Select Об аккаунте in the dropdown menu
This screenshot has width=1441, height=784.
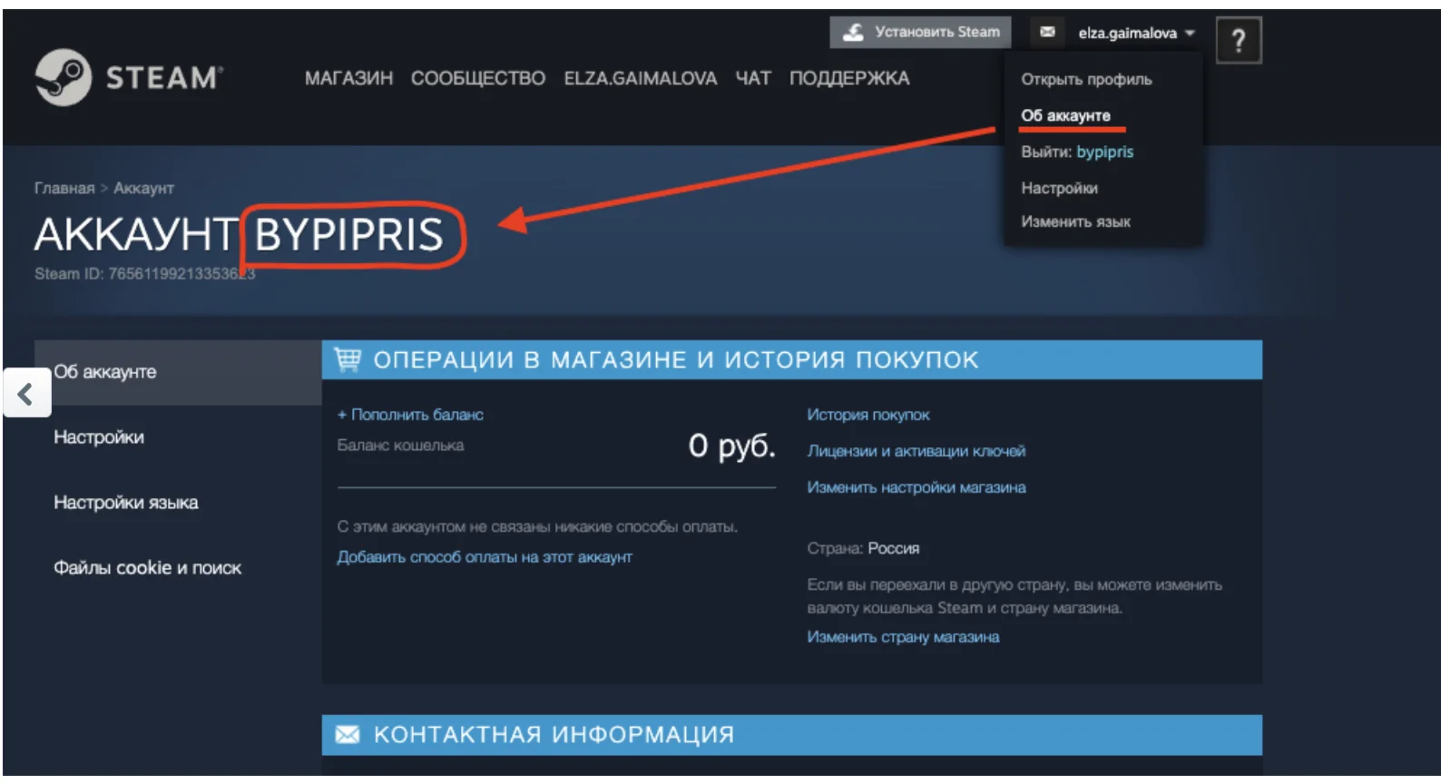click(x=1065, y=115)
